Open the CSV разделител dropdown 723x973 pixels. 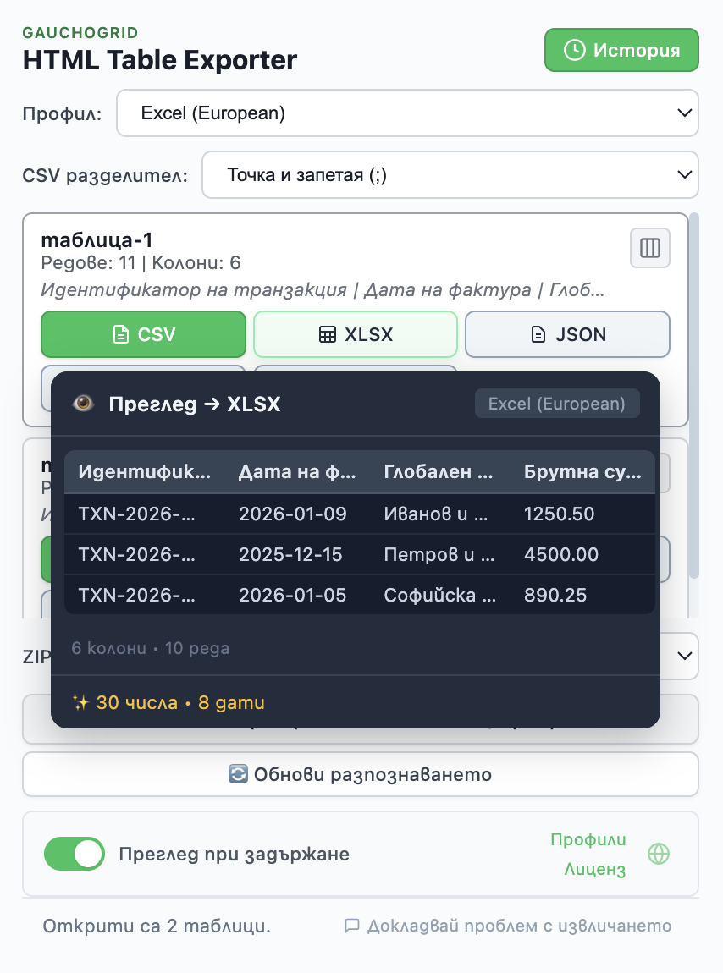point(450,175)
